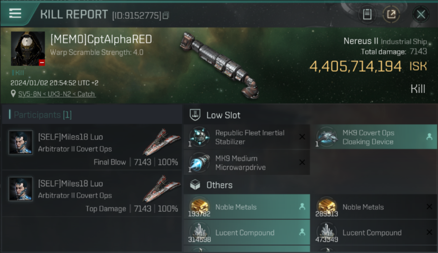
Task: Select the Lucent Compound 314698 dropped item
Action: coord(247,232)
